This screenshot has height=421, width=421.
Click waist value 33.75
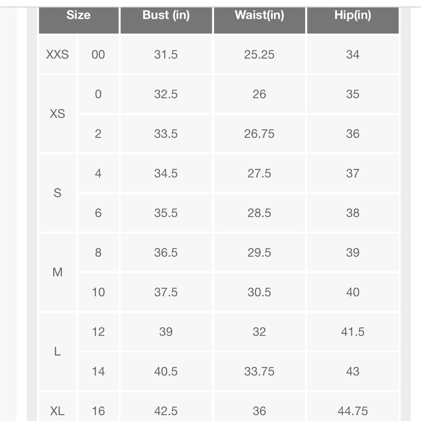(259, 371)
